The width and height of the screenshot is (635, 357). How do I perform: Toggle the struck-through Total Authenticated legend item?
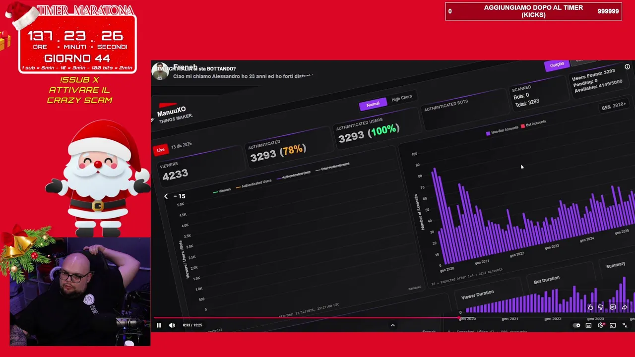[332, 167]
